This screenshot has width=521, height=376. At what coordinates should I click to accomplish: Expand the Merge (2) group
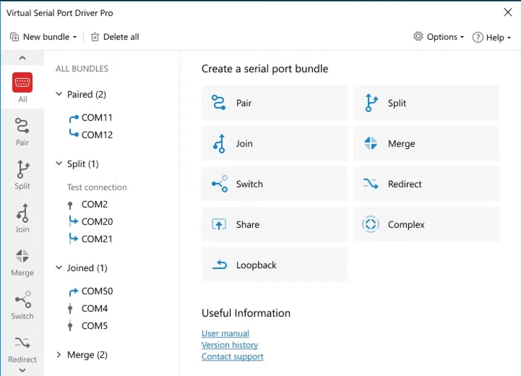coord(59,355)
